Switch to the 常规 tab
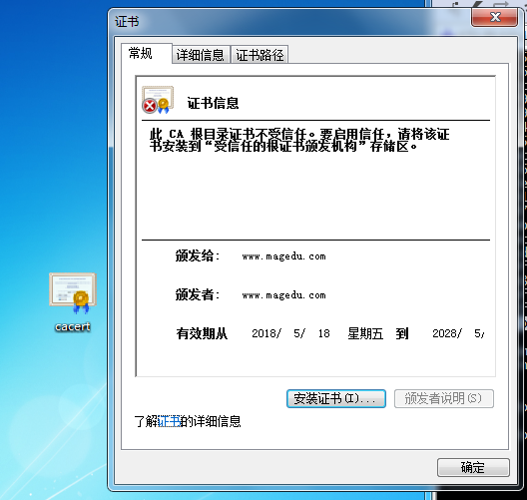Viewport: 527px width, 500px height. [141, 54]
